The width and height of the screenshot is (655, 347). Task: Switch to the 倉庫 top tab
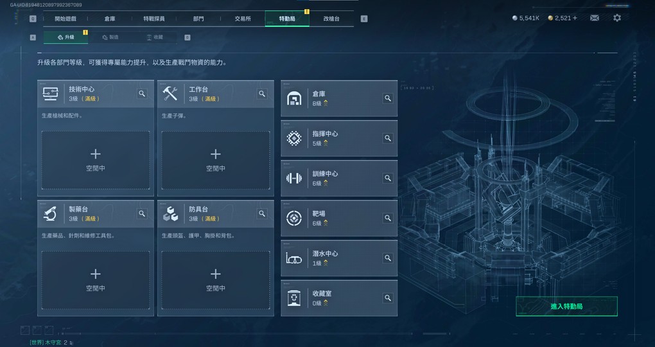point(110,19)
